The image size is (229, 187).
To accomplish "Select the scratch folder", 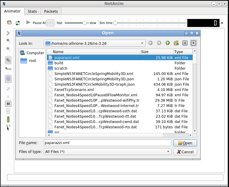I will point(120,68).
